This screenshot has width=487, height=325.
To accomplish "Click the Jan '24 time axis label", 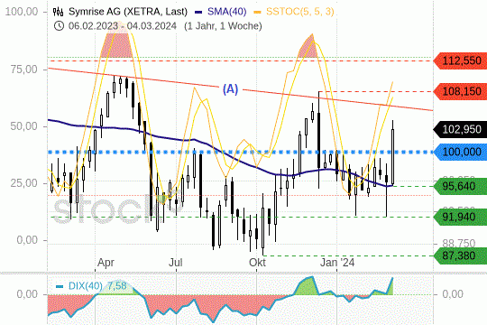I will (x=337, y=263).
